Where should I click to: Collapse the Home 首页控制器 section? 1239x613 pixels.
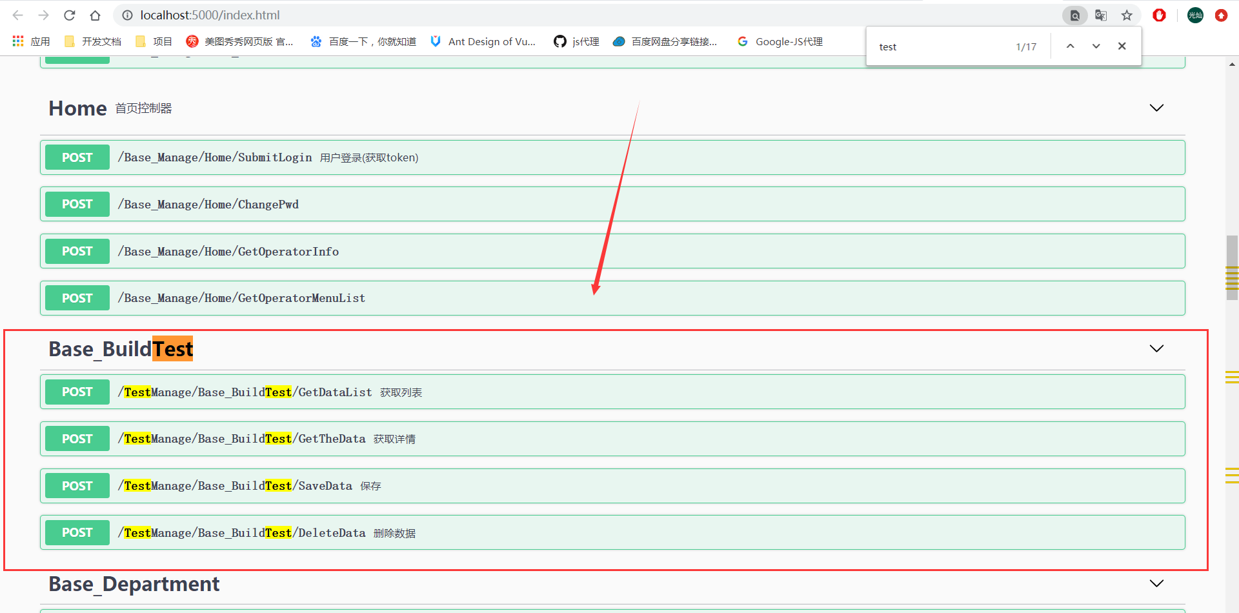[1155, 108]
